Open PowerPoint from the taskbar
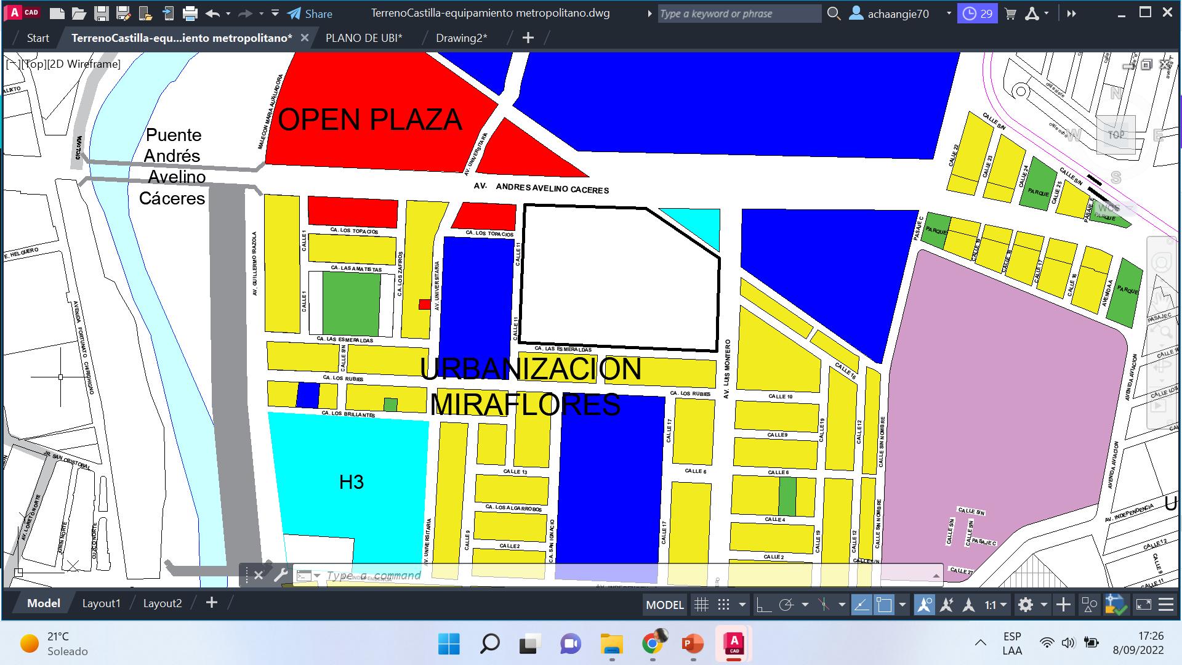This screenshot has width=1182, height=665. coord(693,645)
